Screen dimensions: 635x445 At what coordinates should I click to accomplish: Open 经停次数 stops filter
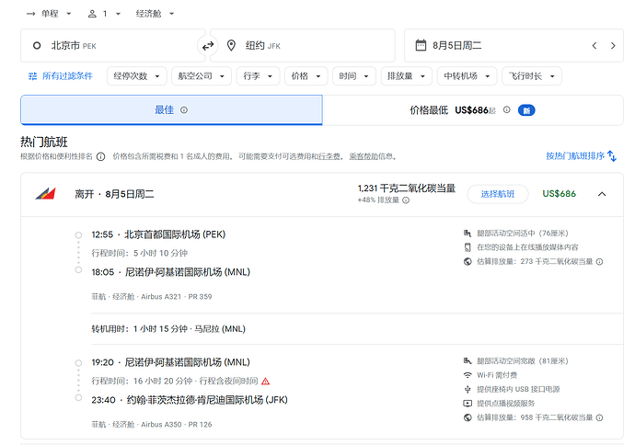click(x=137, y=76)
